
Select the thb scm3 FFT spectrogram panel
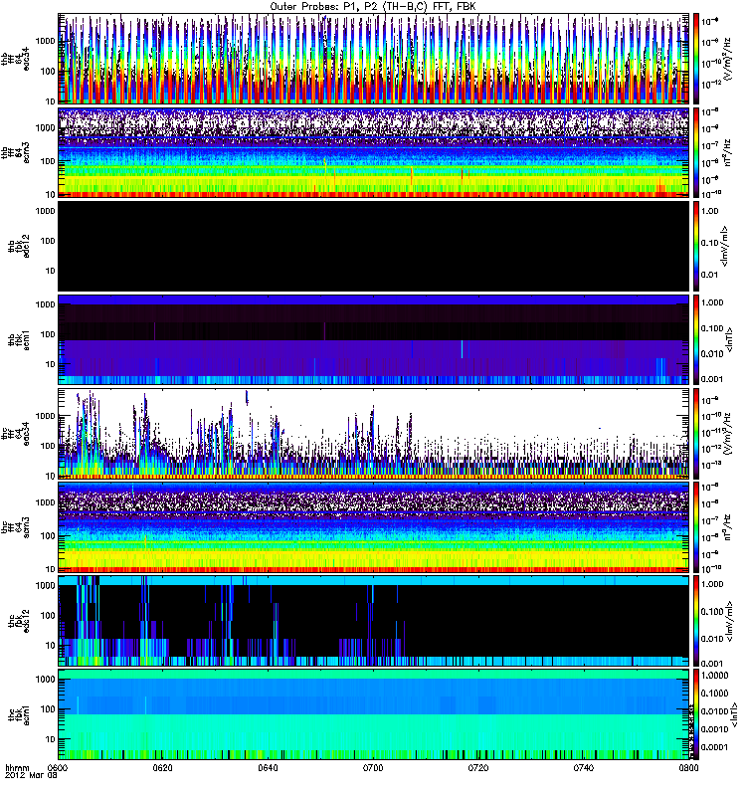(x=373, y=152)
